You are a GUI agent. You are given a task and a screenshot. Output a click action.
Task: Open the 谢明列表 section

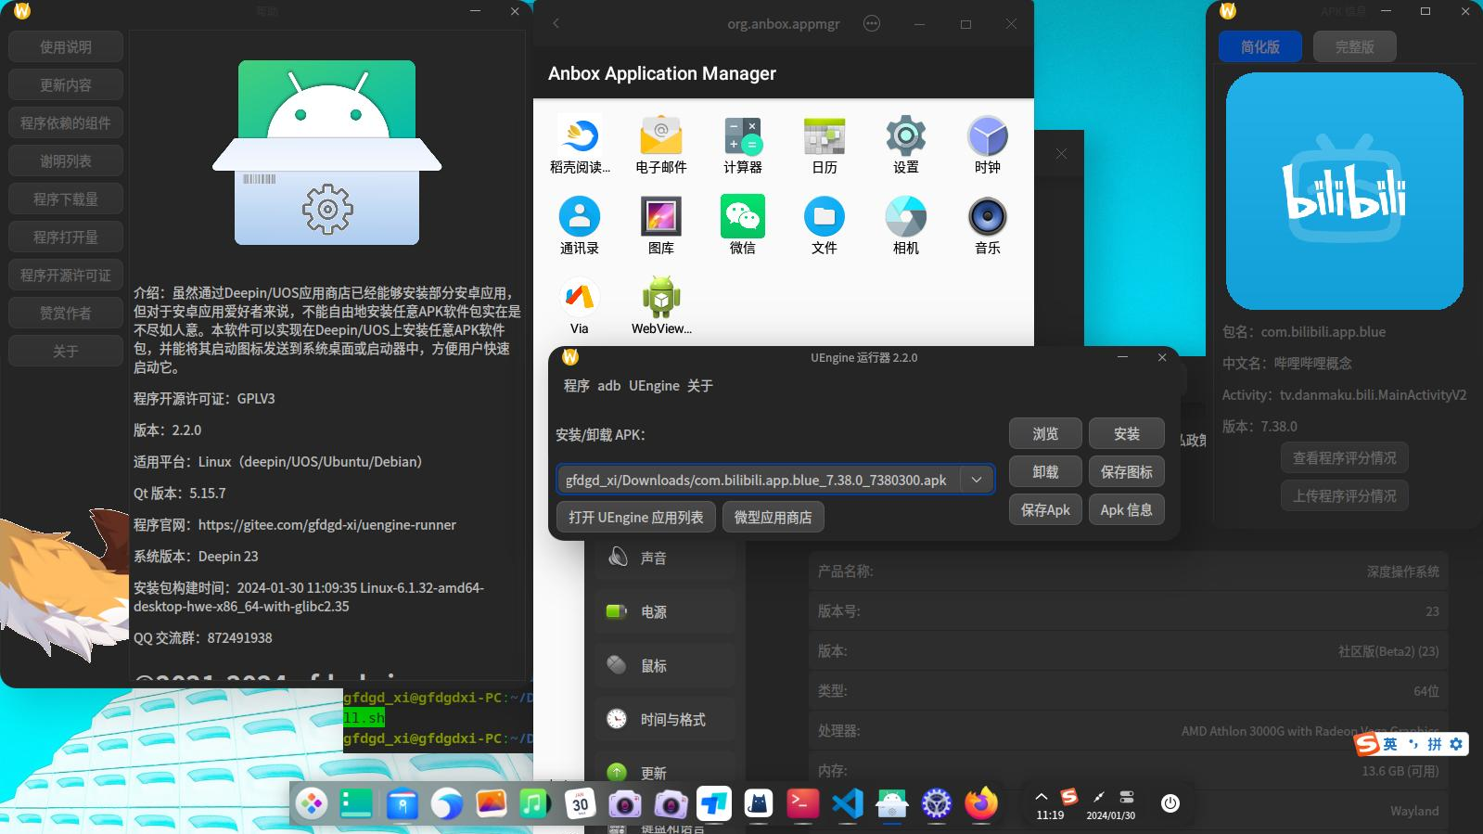pos(66,161)
